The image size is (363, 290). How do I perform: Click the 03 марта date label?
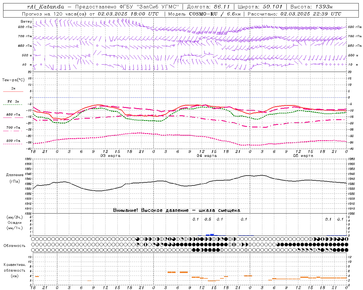(110, 156)
